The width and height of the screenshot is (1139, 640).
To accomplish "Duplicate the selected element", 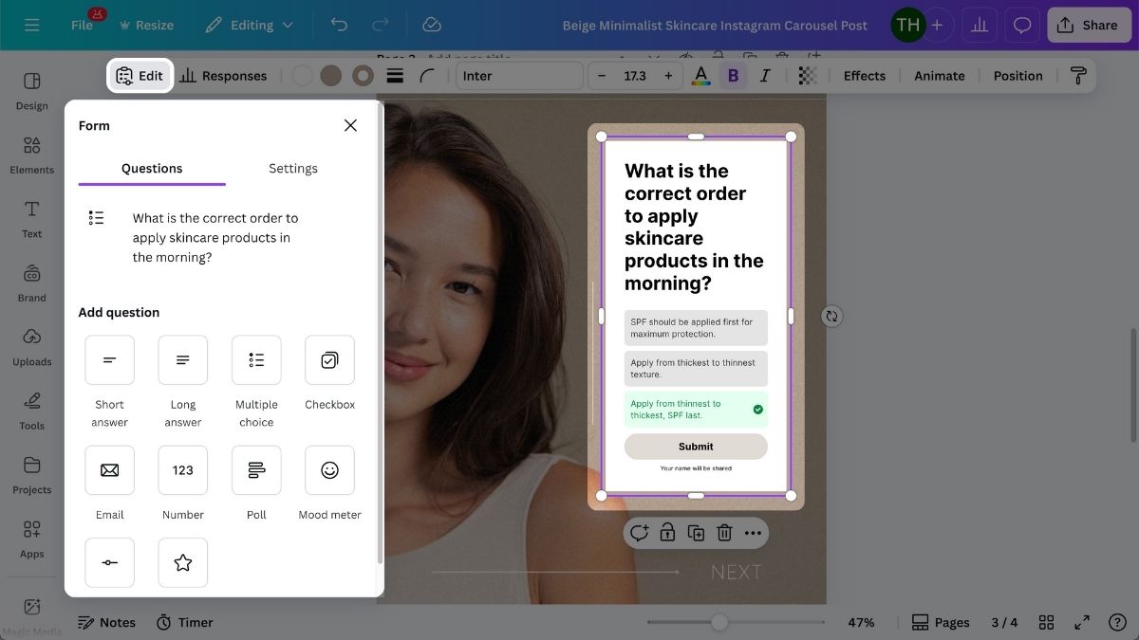I will (x=696, y=533).
